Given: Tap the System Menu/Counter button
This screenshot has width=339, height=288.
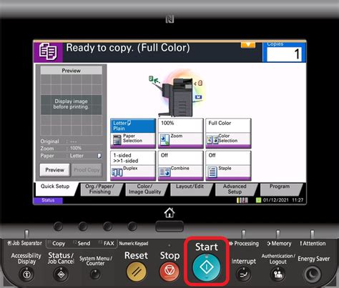Looking at the screenshot, I should coord(95,274).
